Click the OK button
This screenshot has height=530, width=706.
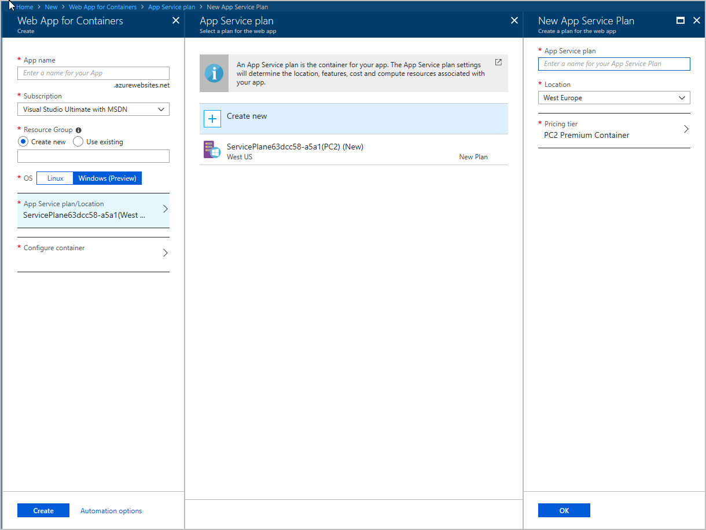coord(564,510)
